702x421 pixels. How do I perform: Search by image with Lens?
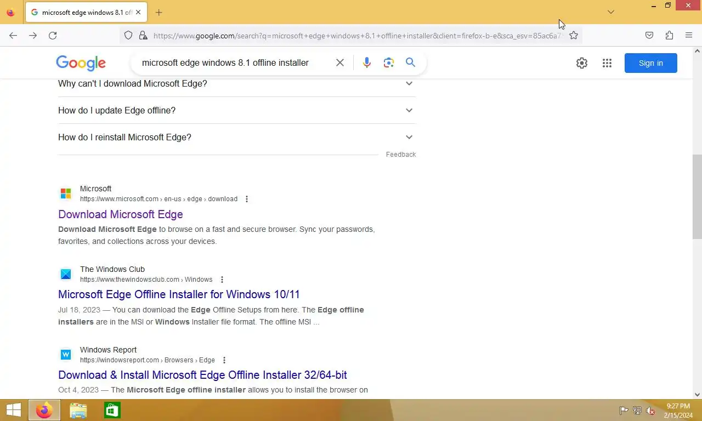pos(389,62)
